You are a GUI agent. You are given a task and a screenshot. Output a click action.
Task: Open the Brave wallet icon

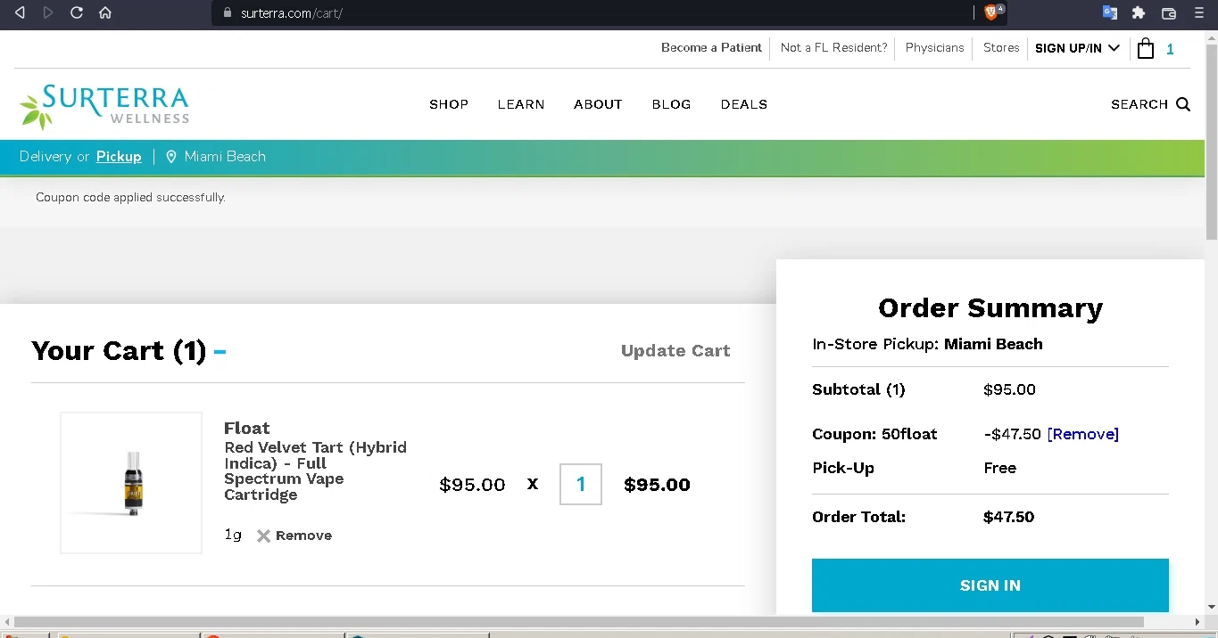click(1169, 12)
